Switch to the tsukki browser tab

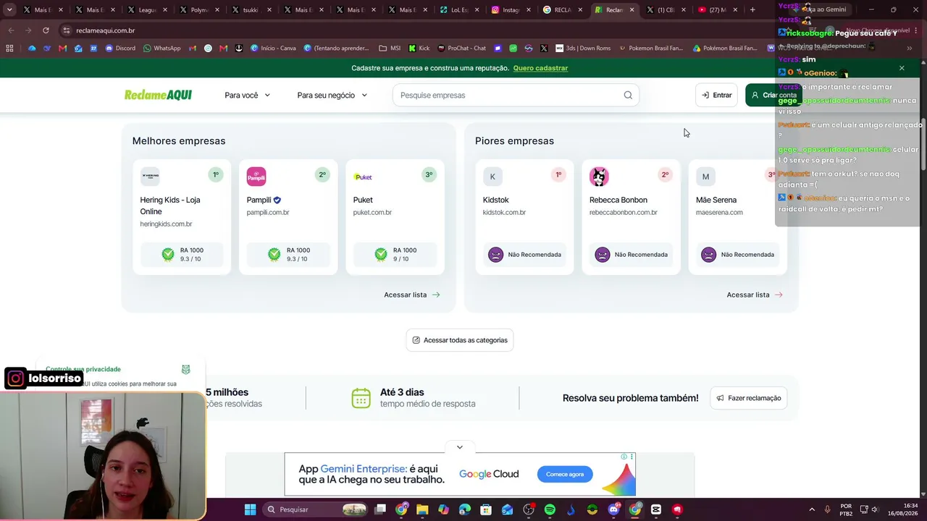click(x=251, y=10)
